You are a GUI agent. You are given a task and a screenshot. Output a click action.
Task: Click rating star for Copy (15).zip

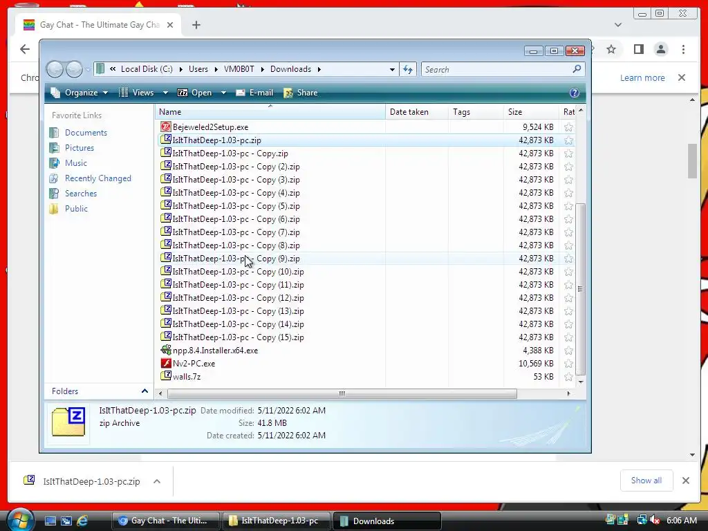[x=568, y=337]
